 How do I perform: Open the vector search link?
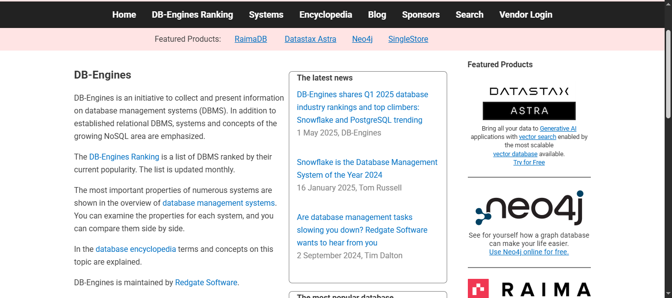[538, 137]
